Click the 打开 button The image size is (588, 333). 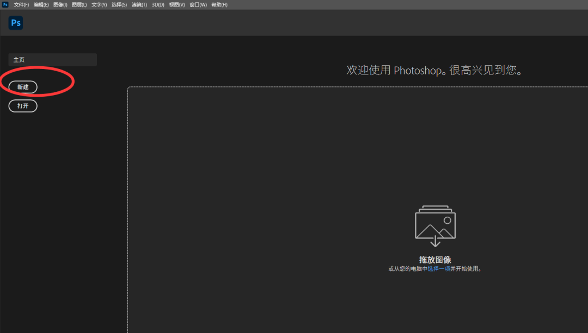(x=23, y=106)
